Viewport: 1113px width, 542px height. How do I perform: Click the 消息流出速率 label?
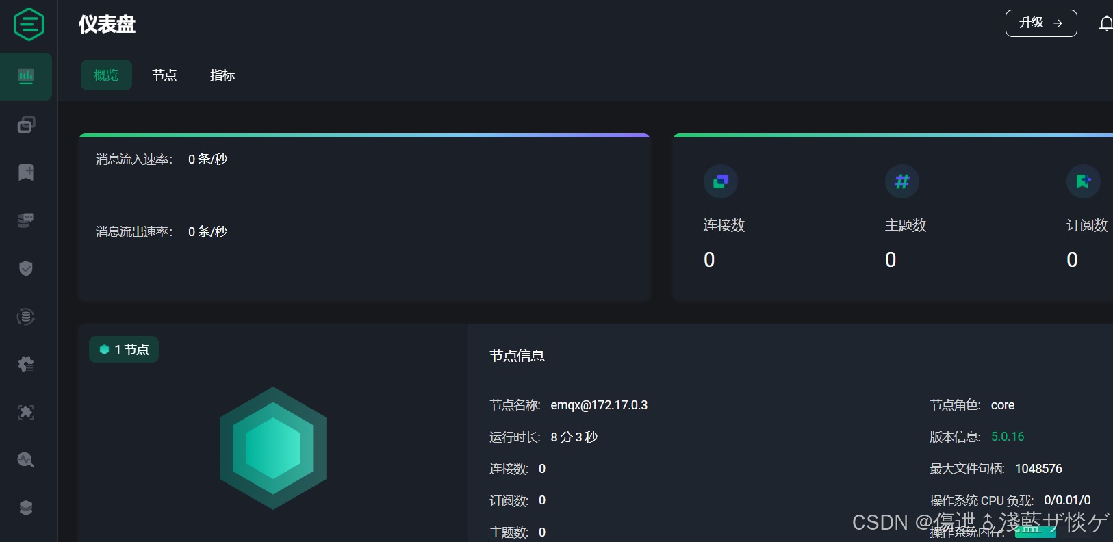point(134,232)
